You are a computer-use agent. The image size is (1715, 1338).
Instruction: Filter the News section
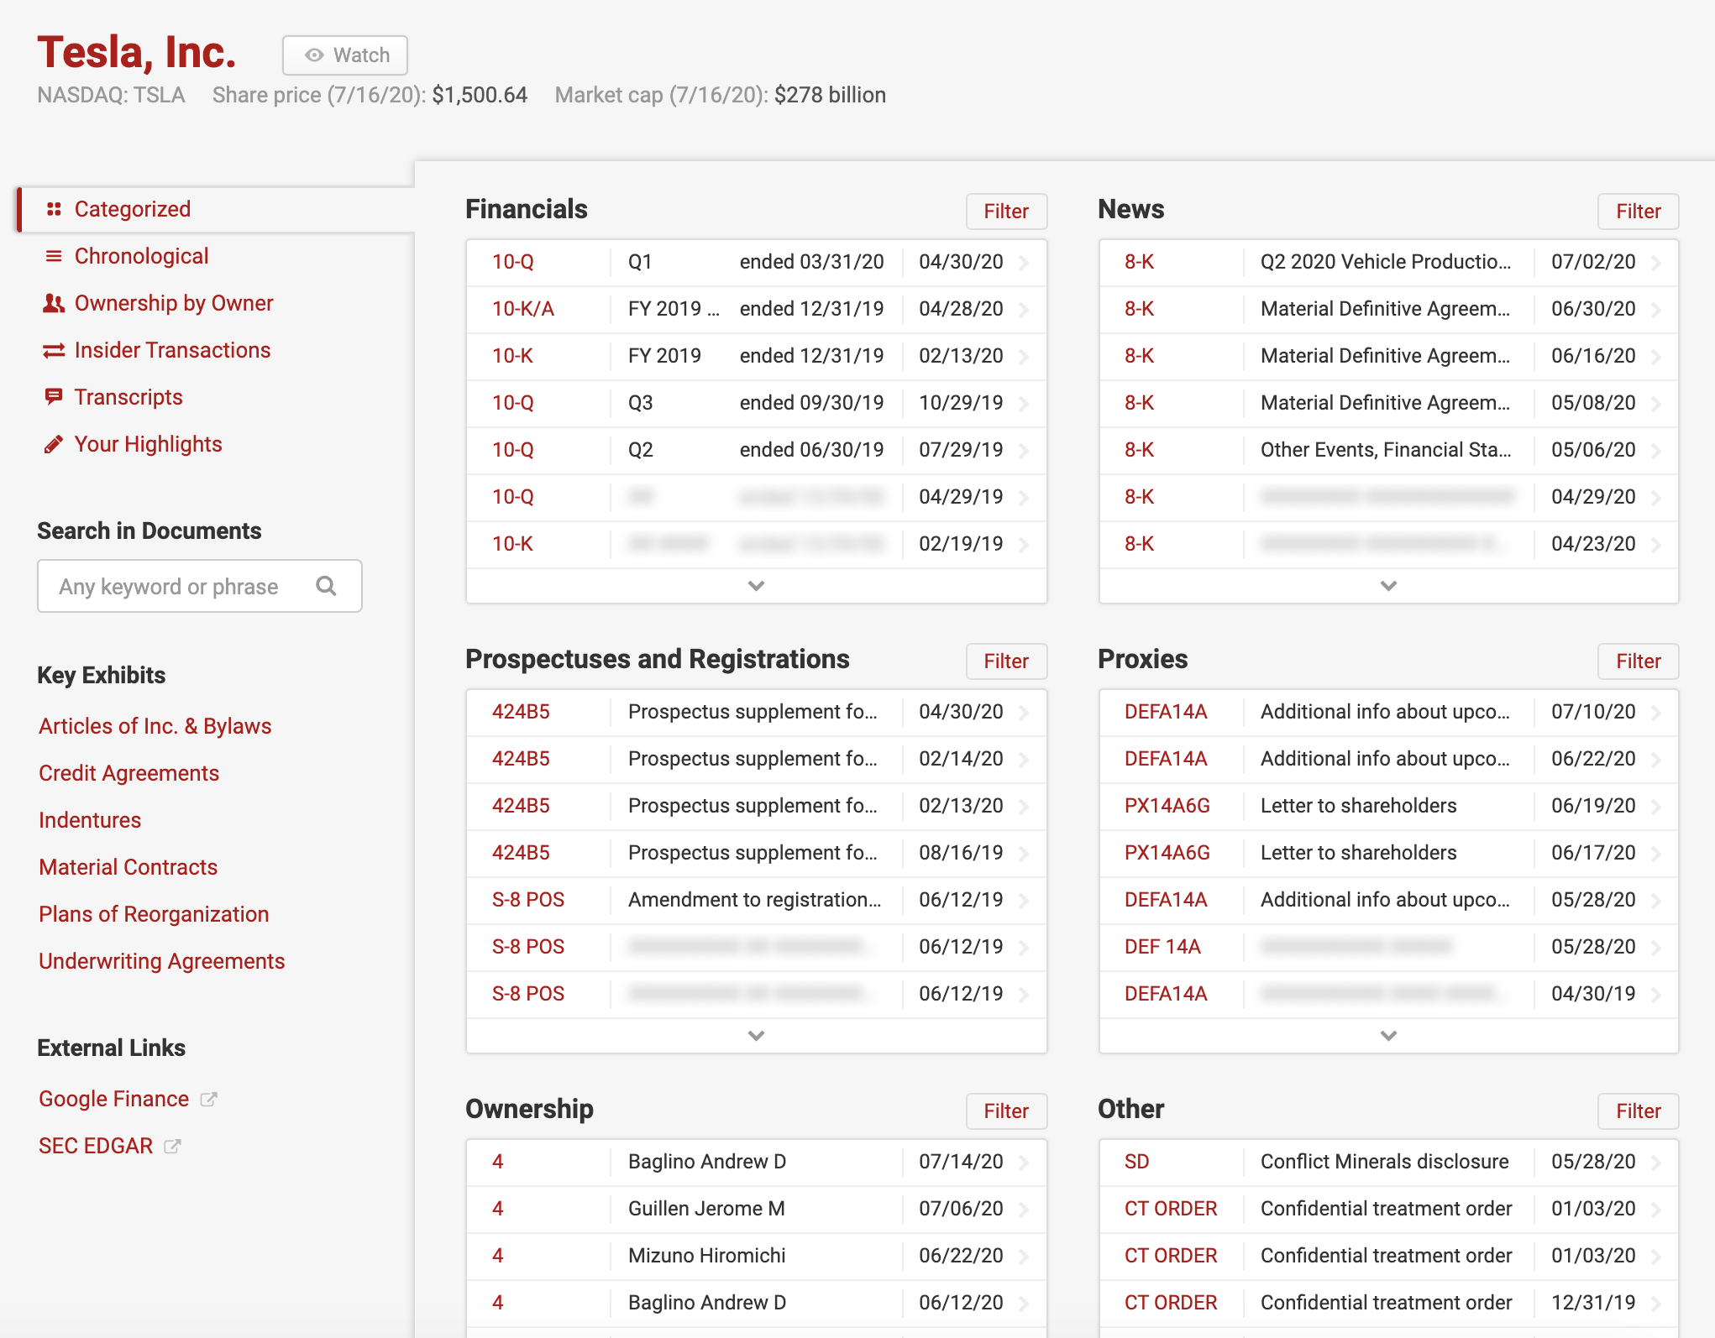click(1638, 212)
